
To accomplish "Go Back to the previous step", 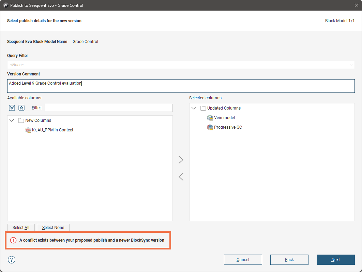I will (289, 260).
